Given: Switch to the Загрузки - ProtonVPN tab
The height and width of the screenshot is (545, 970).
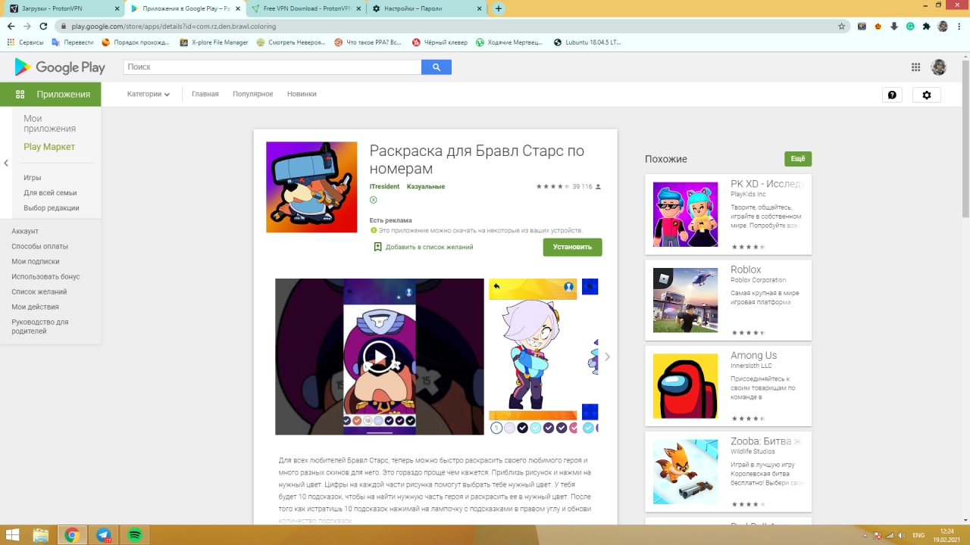Looking at the screenshot, I should [62, 8].
